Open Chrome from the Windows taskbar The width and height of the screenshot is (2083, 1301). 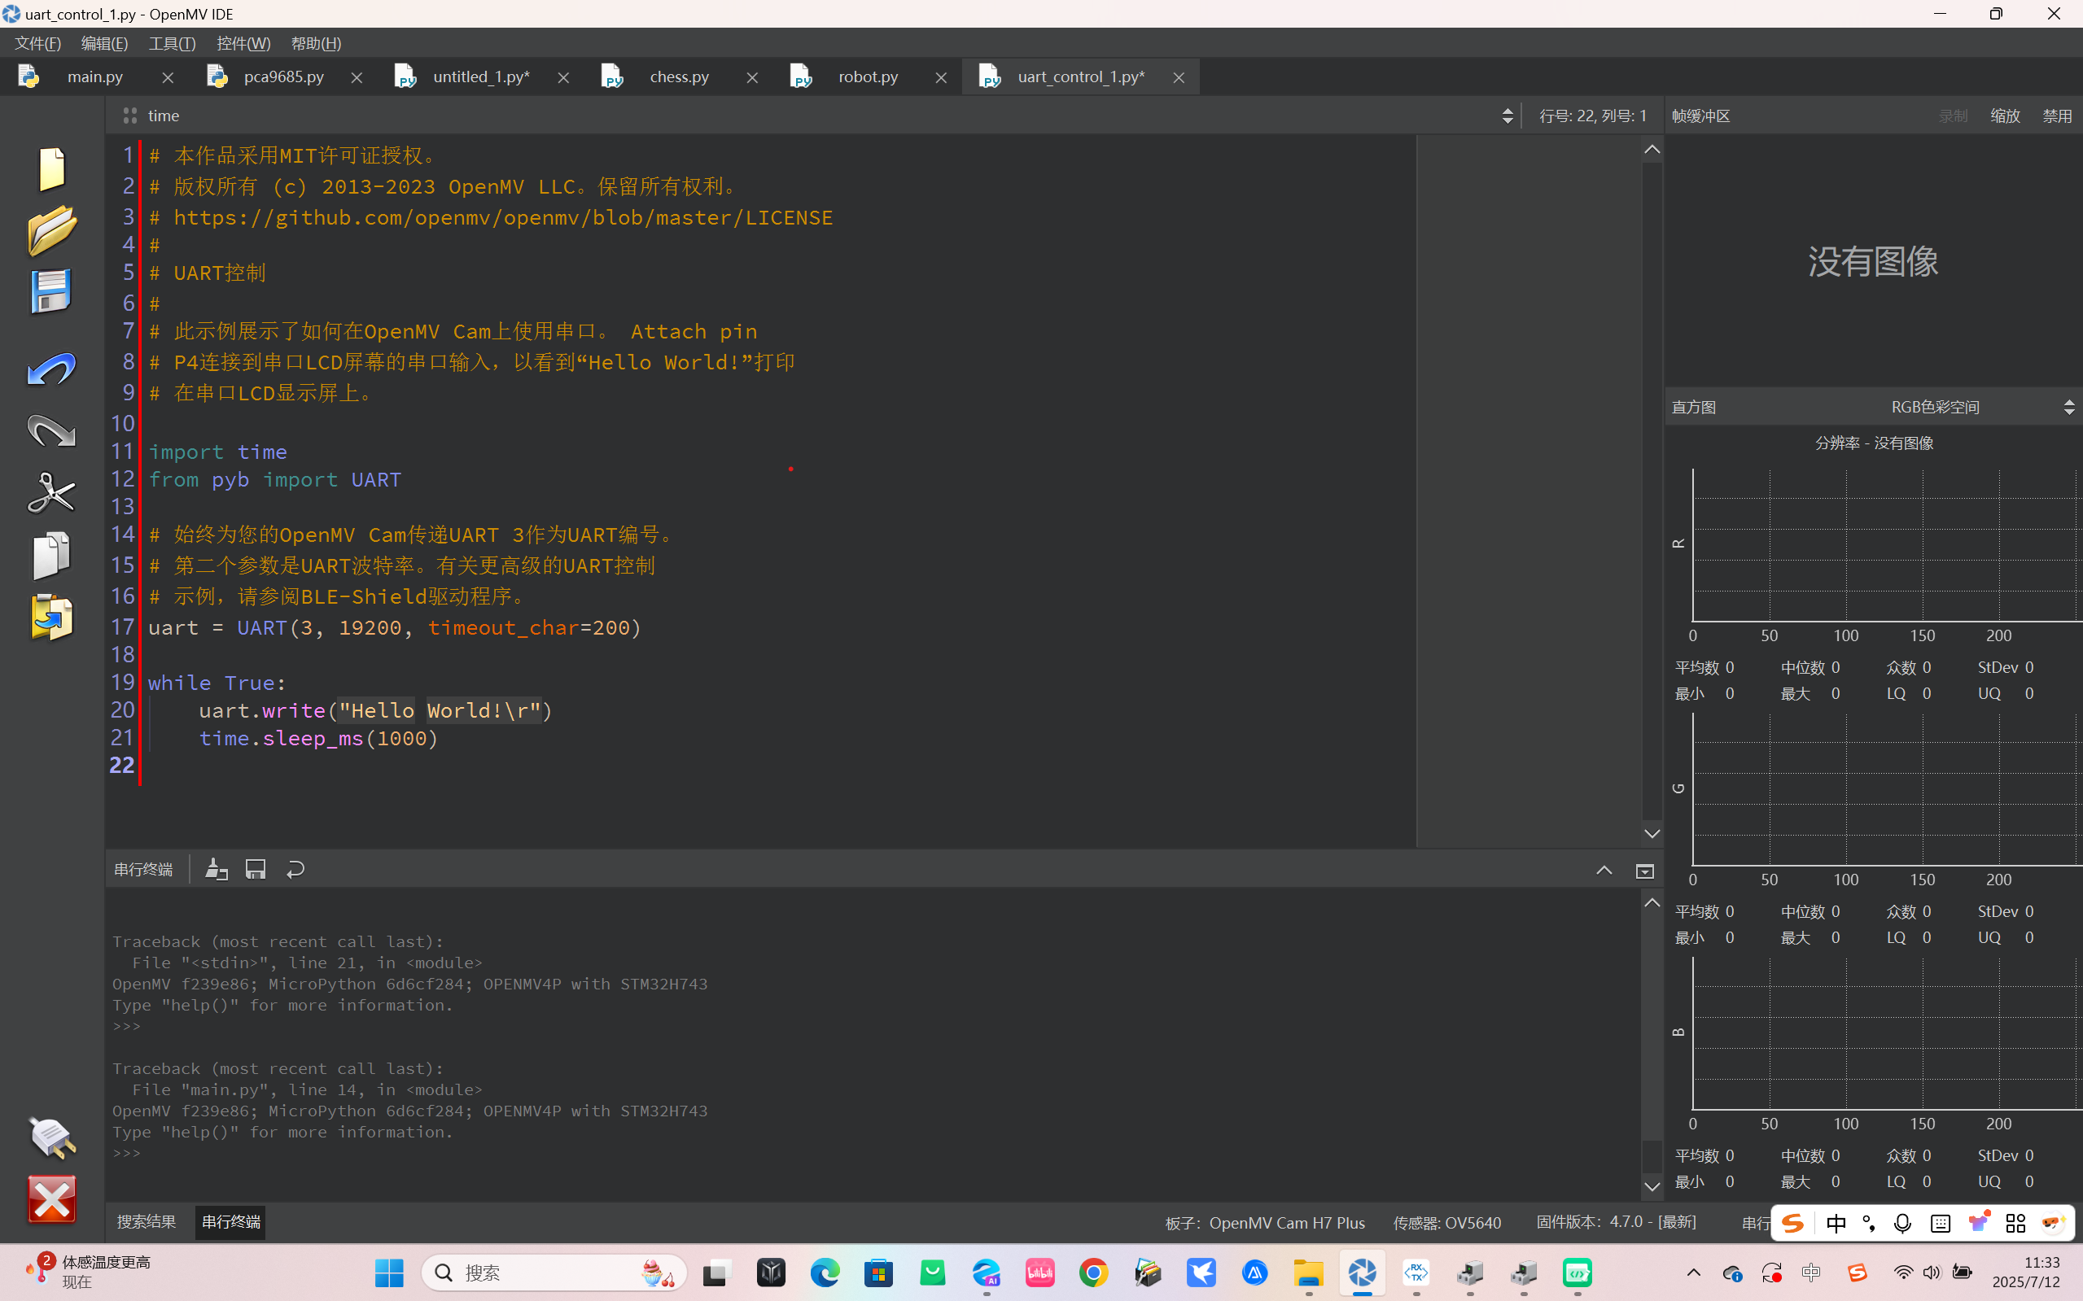1093,1273
